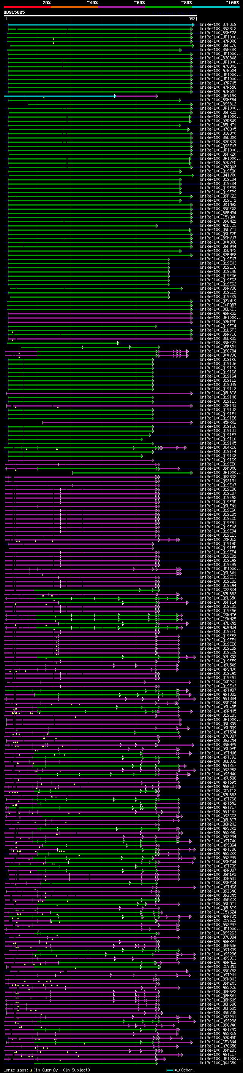This screenshot has height=1073, width=243.
Task: Click the orange ~40% identity legend bar
Action: point(74,7)
